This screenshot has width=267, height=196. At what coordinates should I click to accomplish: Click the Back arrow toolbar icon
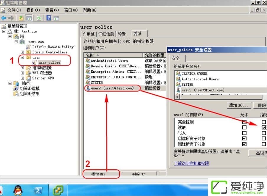(4, 18)
